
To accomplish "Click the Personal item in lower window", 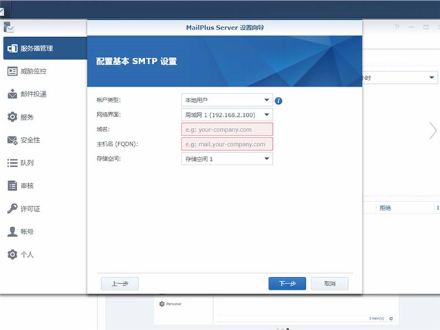I will coord(170,304).
